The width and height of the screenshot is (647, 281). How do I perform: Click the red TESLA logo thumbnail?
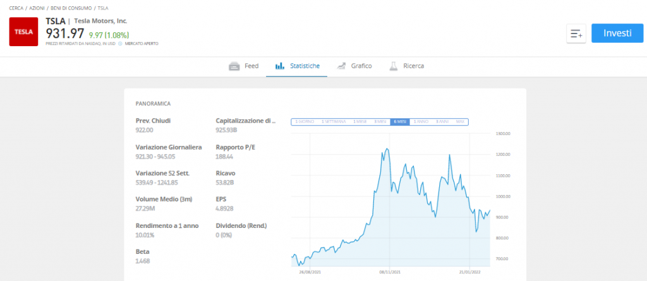click(23, 32)
